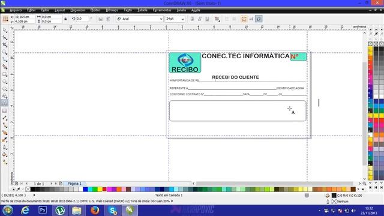Image resolution: width=384 pixels, height=216 pixels.
Task: Open the Efeitos menu
Action: pos(95,10)
